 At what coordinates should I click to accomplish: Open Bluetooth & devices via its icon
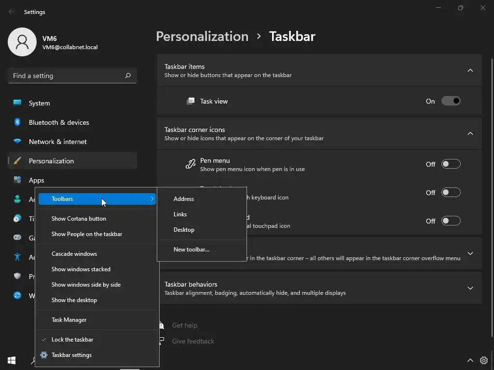click(17, 122)
